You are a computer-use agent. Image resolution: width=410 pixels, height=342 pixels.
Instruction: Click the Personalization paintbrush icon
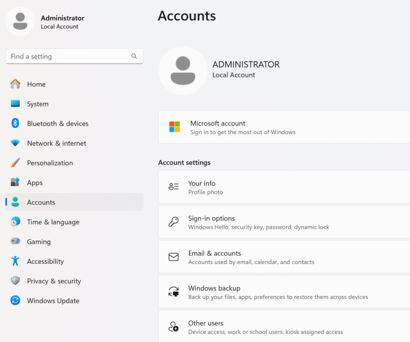point(15,163)
